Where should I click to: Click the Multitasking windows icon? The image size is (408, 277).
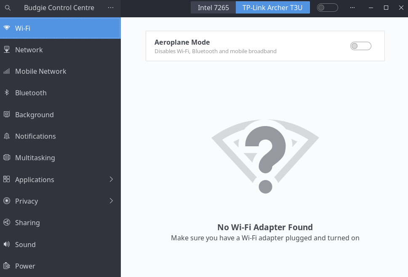[7, 157]
